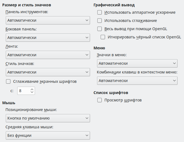Click the font smoothing size number field
The image size is (184, 142).
coord(23,91)
